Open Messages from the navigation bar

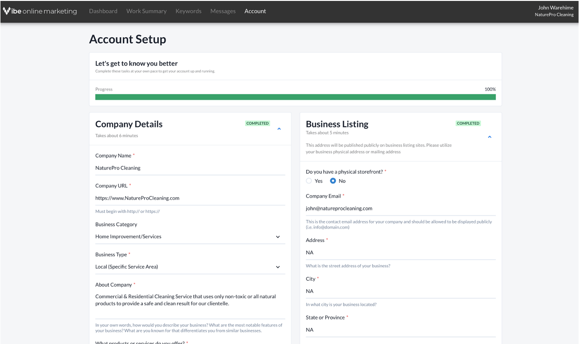click(x=223, y=11)
